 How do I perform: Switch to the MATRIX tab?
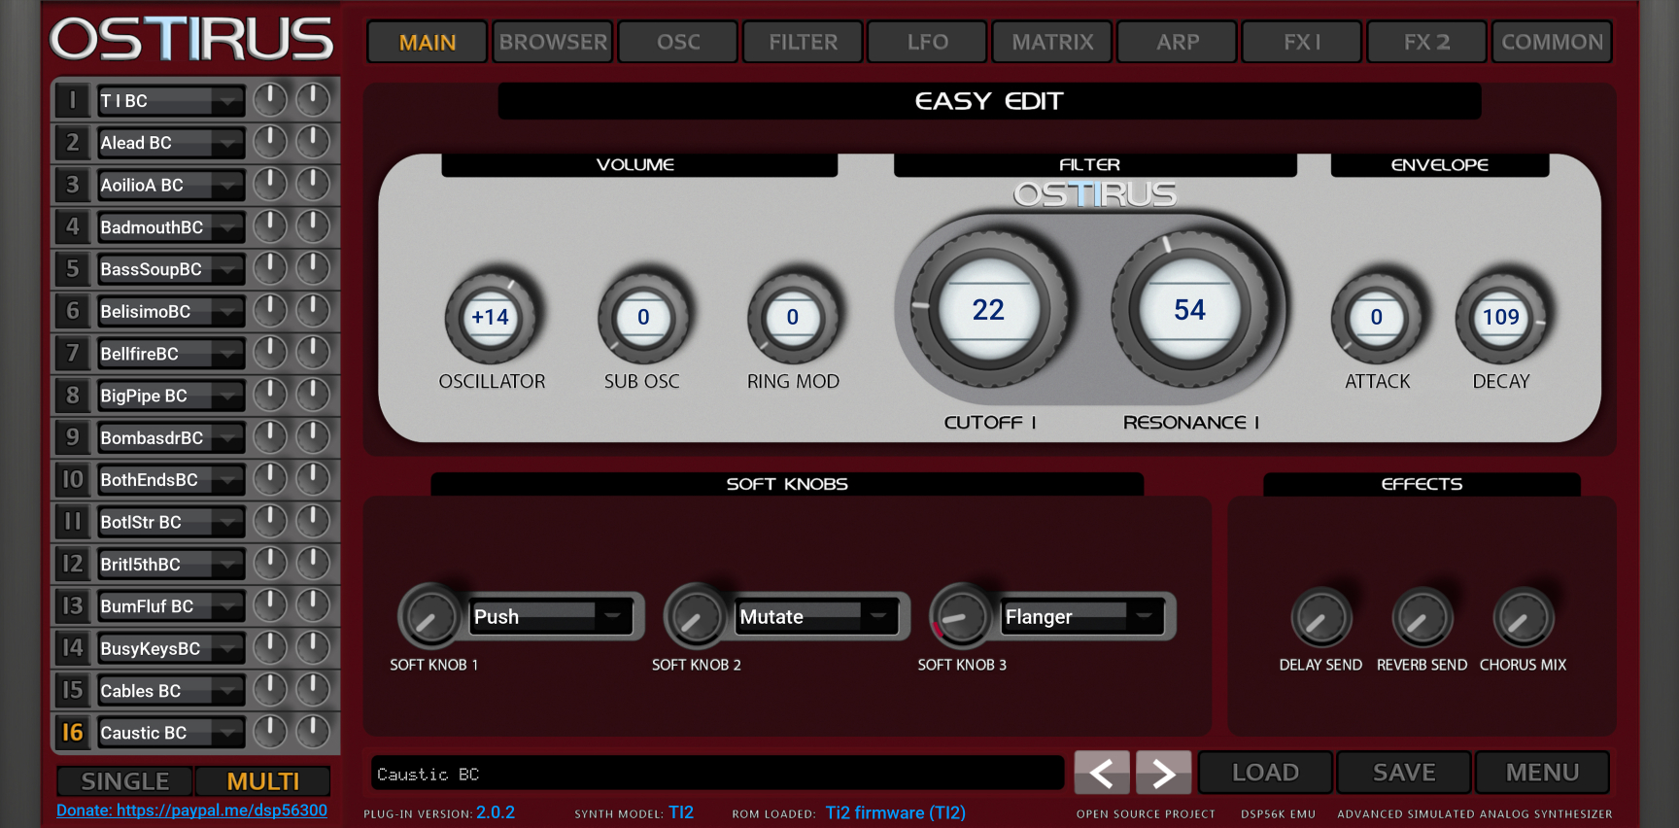click(x=1052, y=42)
